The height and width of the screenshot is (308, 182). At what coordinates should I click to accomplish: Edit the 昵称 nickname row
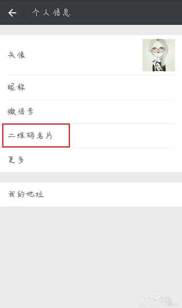[91, 87]
